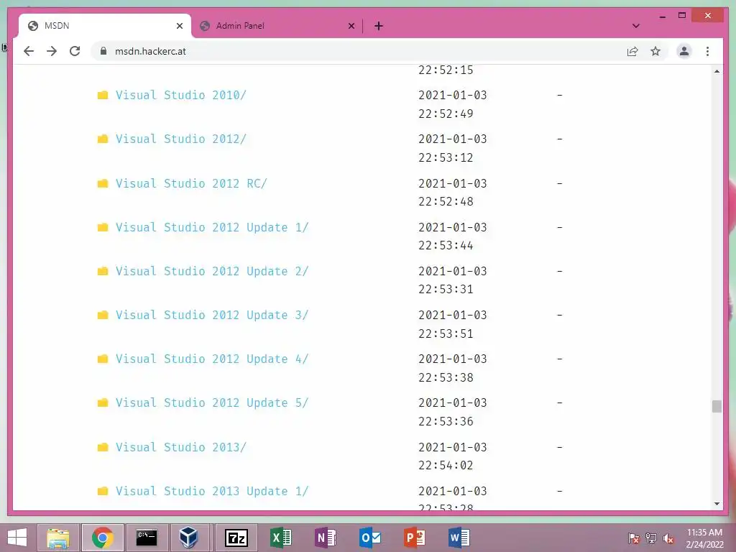Click the folder icon beside Visual Studio 2012 RC/
Image resolution: width=736 pixels, height=552 pixels.
103,183
